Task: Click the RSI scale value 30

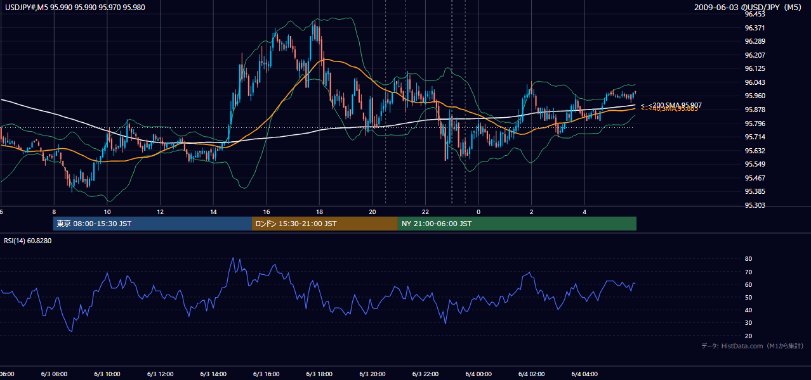Action: point(748,323)
